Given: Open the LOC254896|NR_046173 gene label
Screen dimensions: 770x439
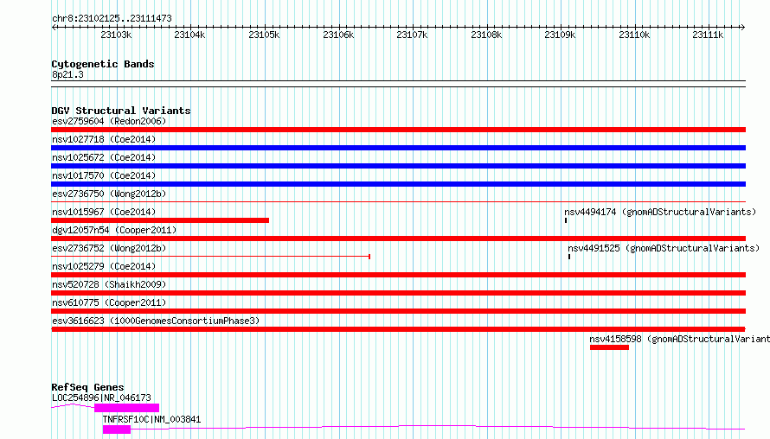Looking at the screenshot, I should (x=101, y=398).
